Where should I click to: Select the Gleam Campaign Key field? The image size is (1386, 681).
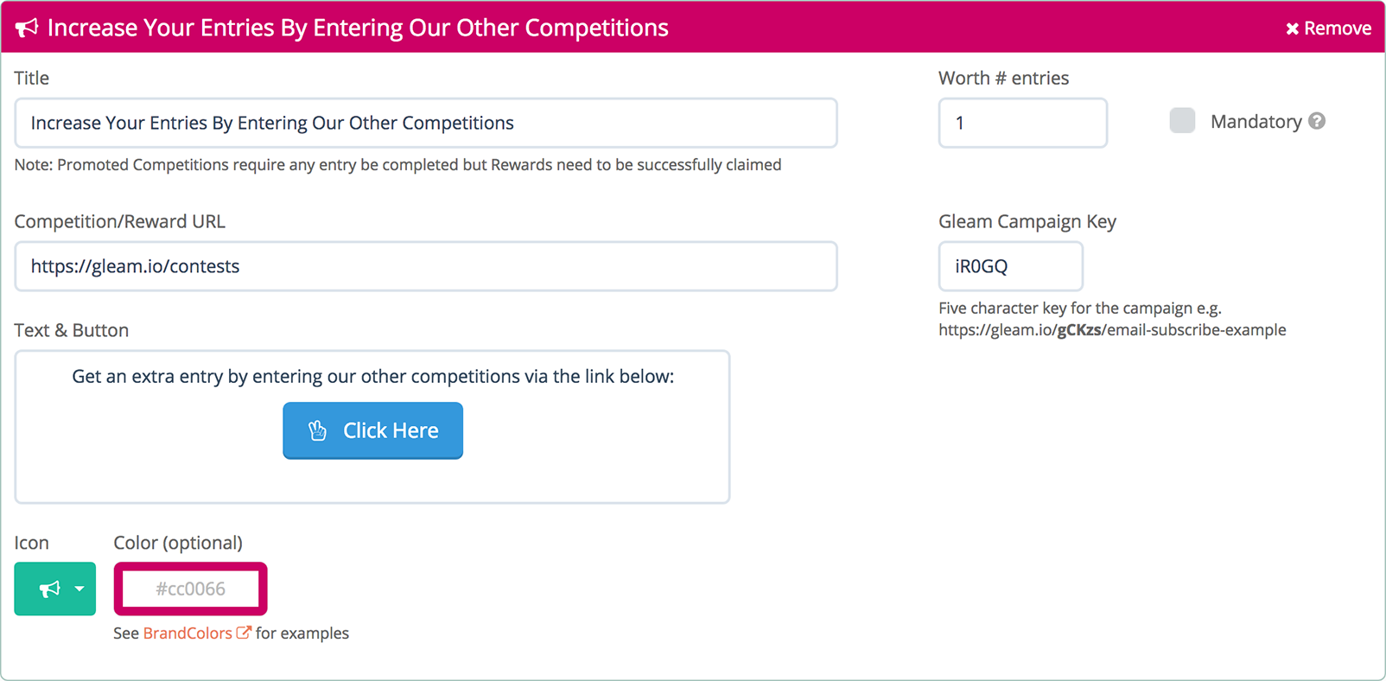1011,266
